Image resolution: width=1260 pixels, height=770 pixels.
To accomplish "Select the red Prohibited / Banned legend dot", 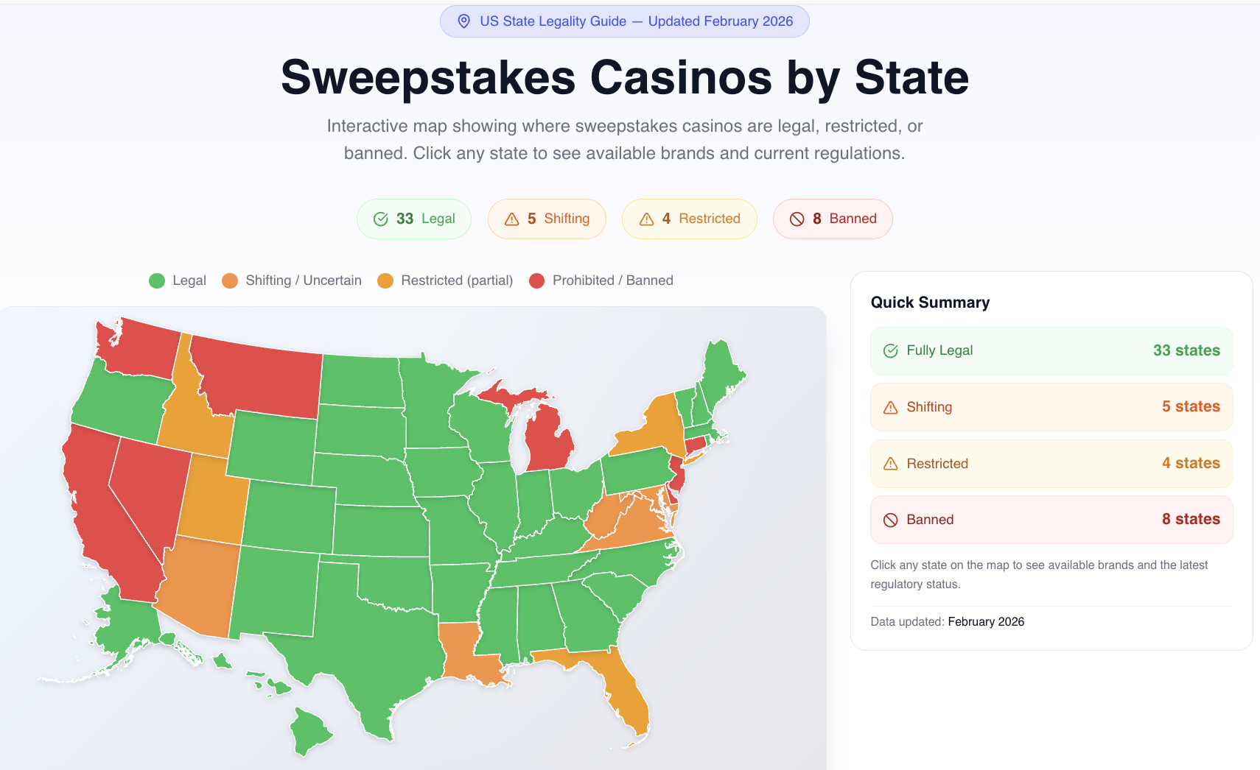I will point(536,280).
